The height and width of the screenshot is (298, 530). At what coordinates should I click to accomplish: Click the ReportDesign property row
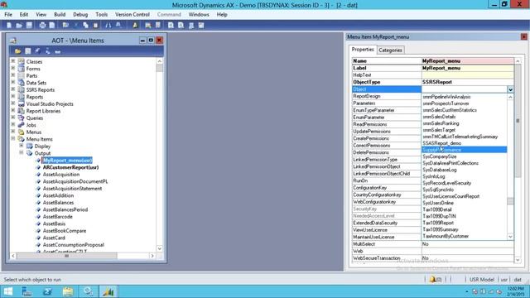[387, 96]
